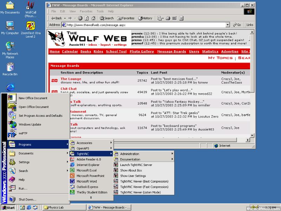Open the address bar dropdown arrow

click(228, 25)
